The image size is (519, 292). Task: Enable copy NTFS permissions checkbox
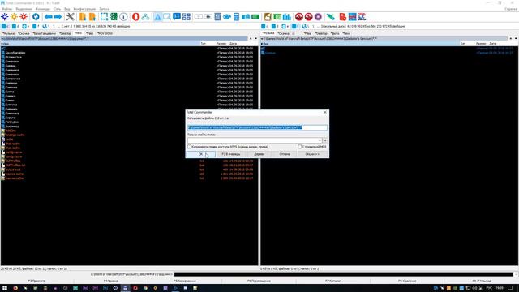pos(189,147)
